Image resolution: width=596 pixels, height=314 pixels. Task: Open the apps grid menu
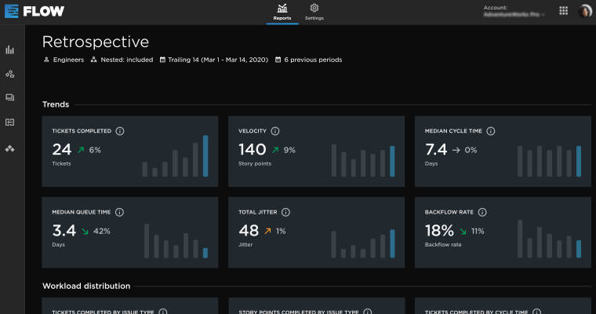point(563,11)
